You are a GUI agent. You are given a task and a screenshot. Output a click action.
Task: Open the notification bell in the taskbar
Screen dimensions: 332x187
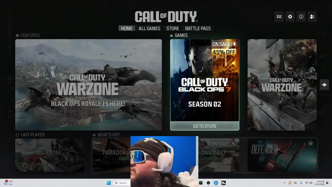(327, 183)
